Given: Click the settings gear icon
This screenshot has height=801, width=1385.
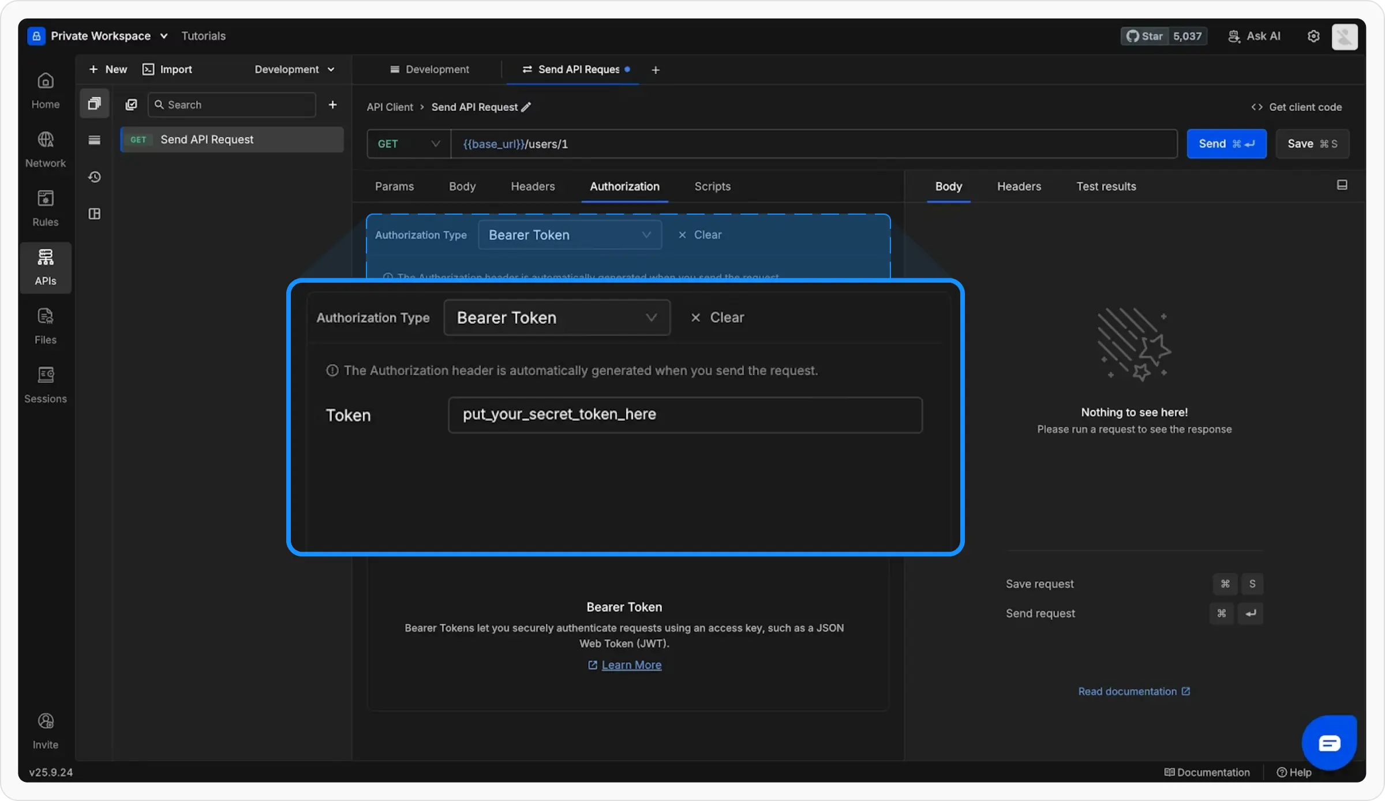Looking at the screenshot, I should pos(1313,36).
